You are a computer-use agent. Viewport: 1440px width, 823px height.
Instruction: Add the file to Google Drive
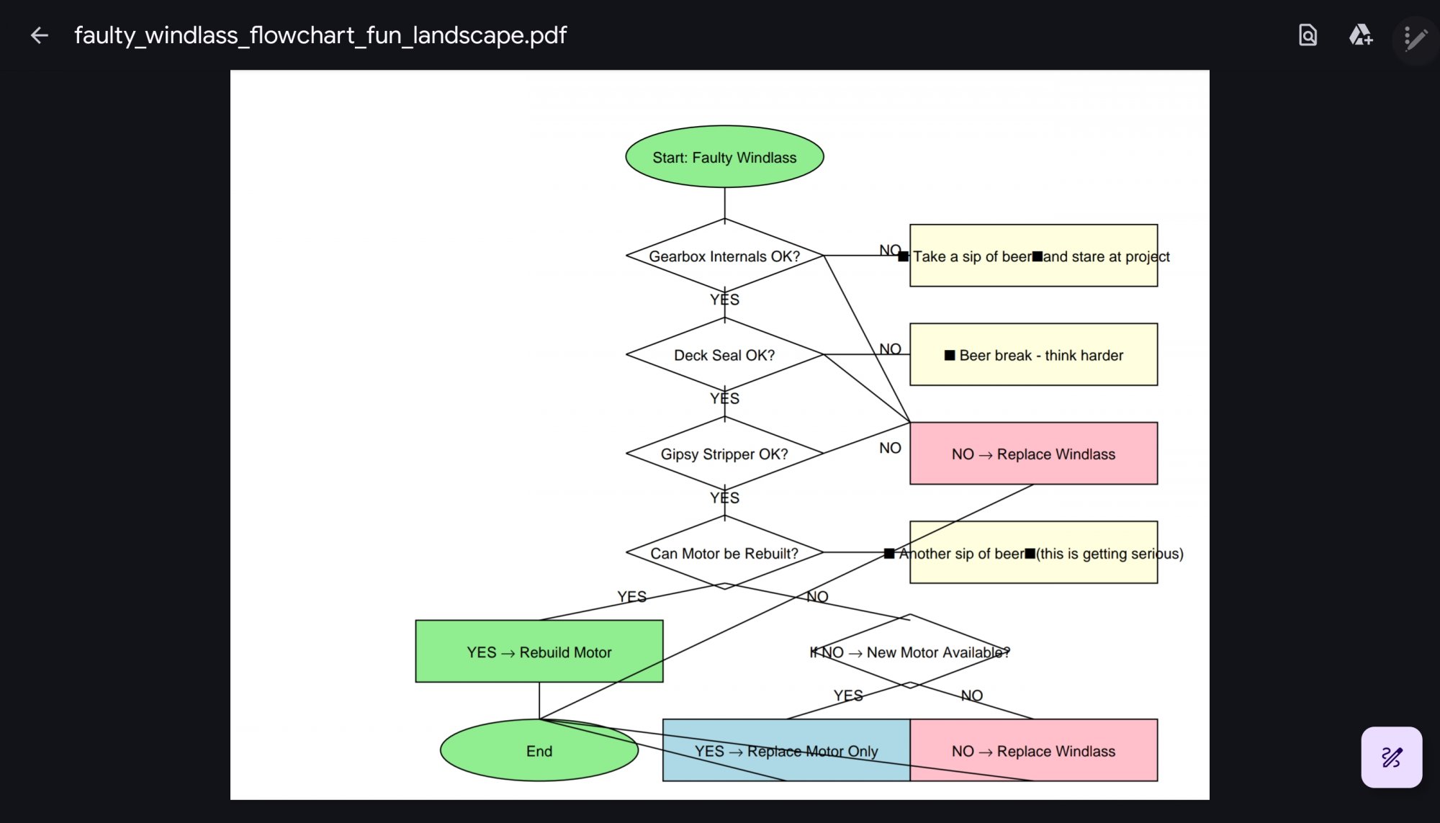(x=1360, y=35)
